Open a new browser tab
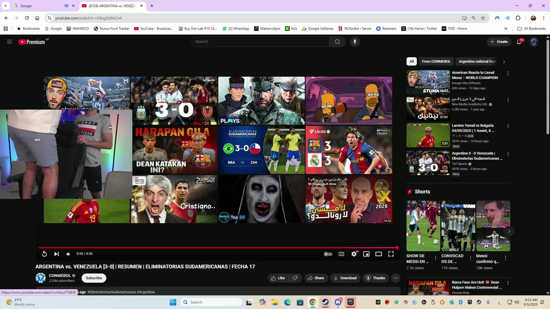The width and height of the screenshot is (550, 309). (152, 6)
